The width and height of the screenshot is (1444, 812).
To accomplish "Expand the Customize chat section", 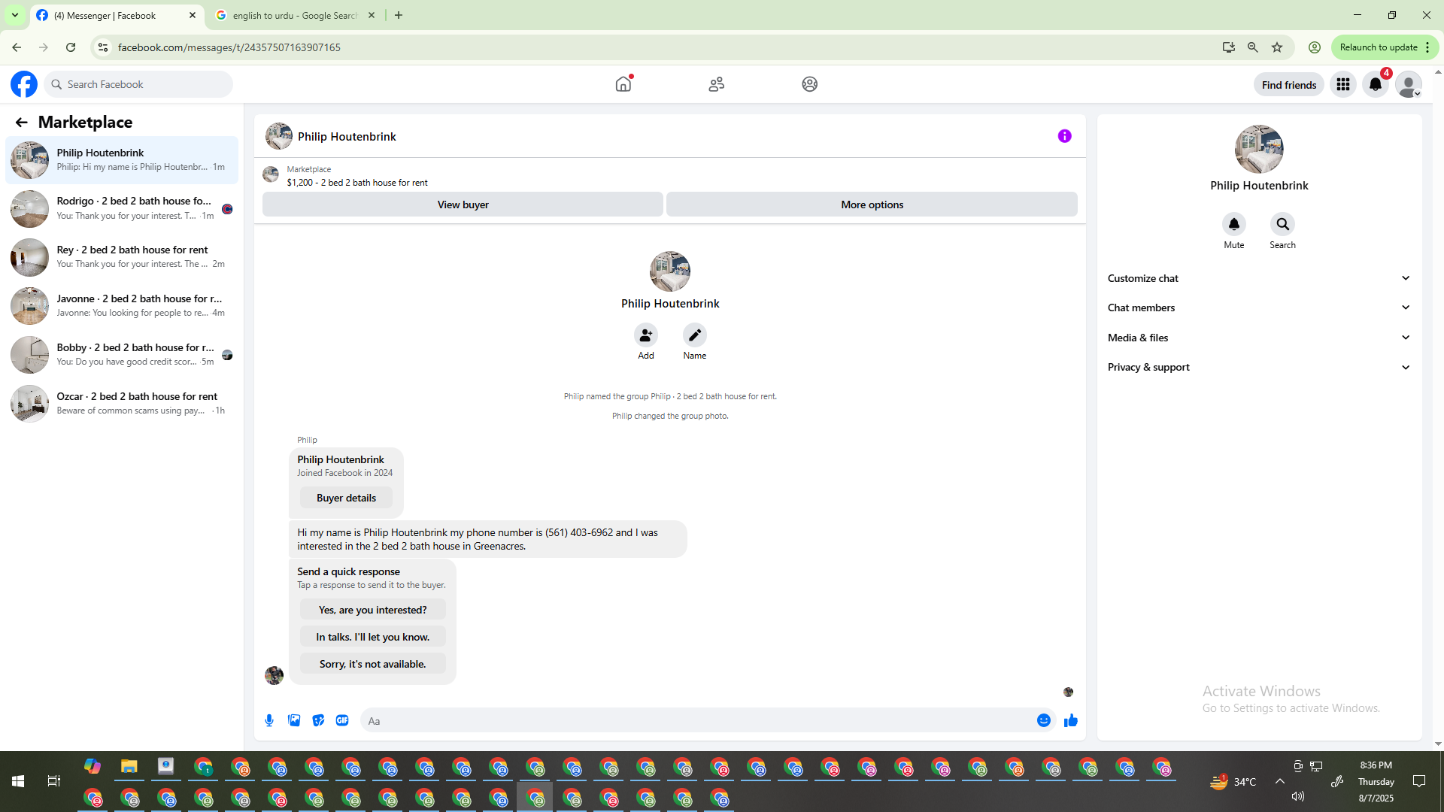I will pyautogui.click(x=1259, y=278).
